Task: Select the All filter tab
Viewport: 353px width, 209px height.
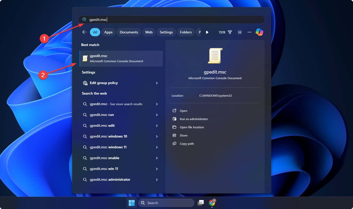Action: pyautogui.click(x=95, y=32)
